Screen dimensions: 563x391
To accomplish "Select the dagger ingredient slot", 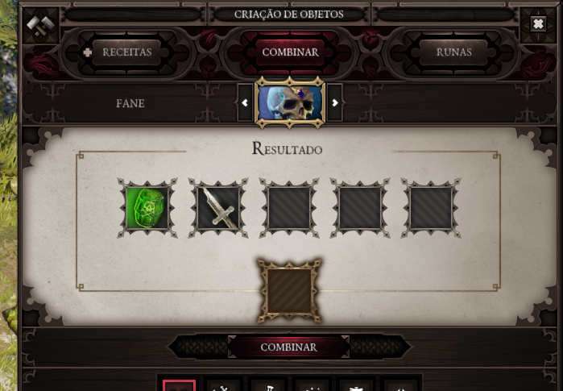I will pyautogui.click(x=218, y=208).
